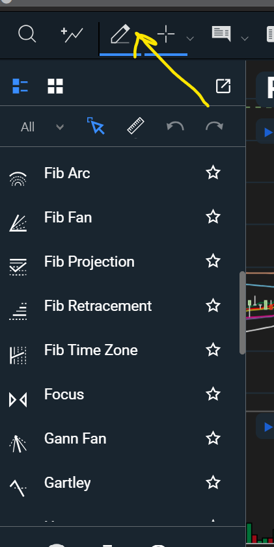Expand the All category dropdown
The image size is (274, 547).
tap(42, 127)
